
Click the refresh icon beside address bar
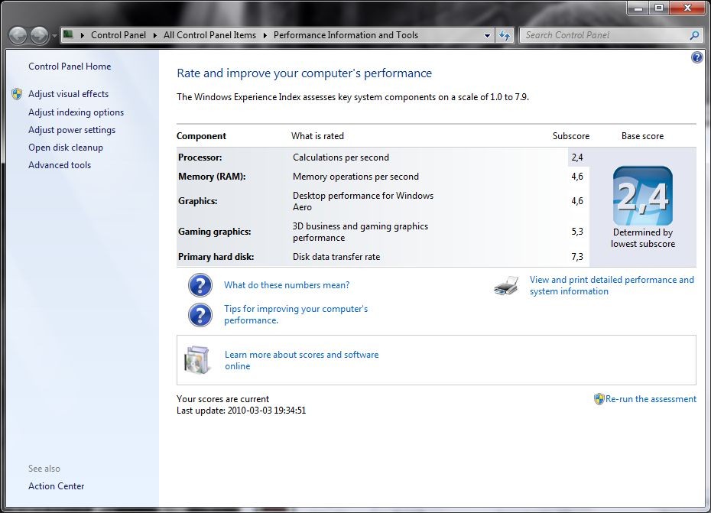click(x=505, y=35)
